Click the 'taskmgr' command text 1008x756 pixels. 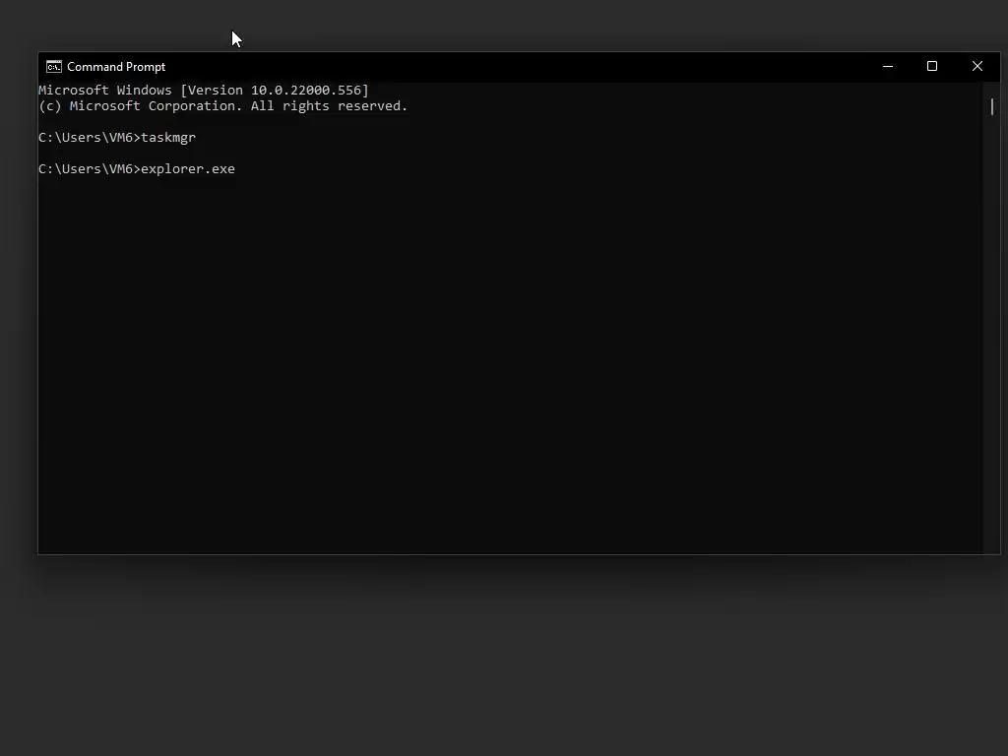[168, 138]
